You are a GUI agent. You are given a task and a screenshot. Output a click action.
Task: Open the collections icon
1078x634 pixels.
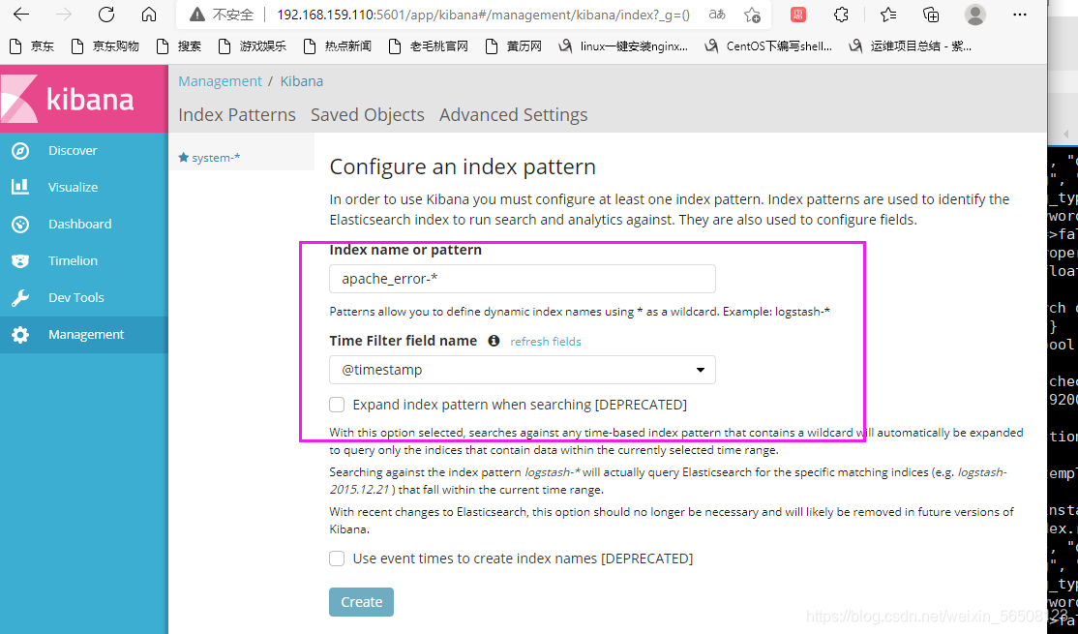[931, 15]
